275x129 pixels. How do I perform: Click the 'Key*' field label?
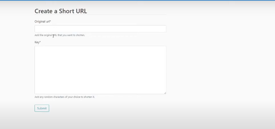[x=38, y=42]
